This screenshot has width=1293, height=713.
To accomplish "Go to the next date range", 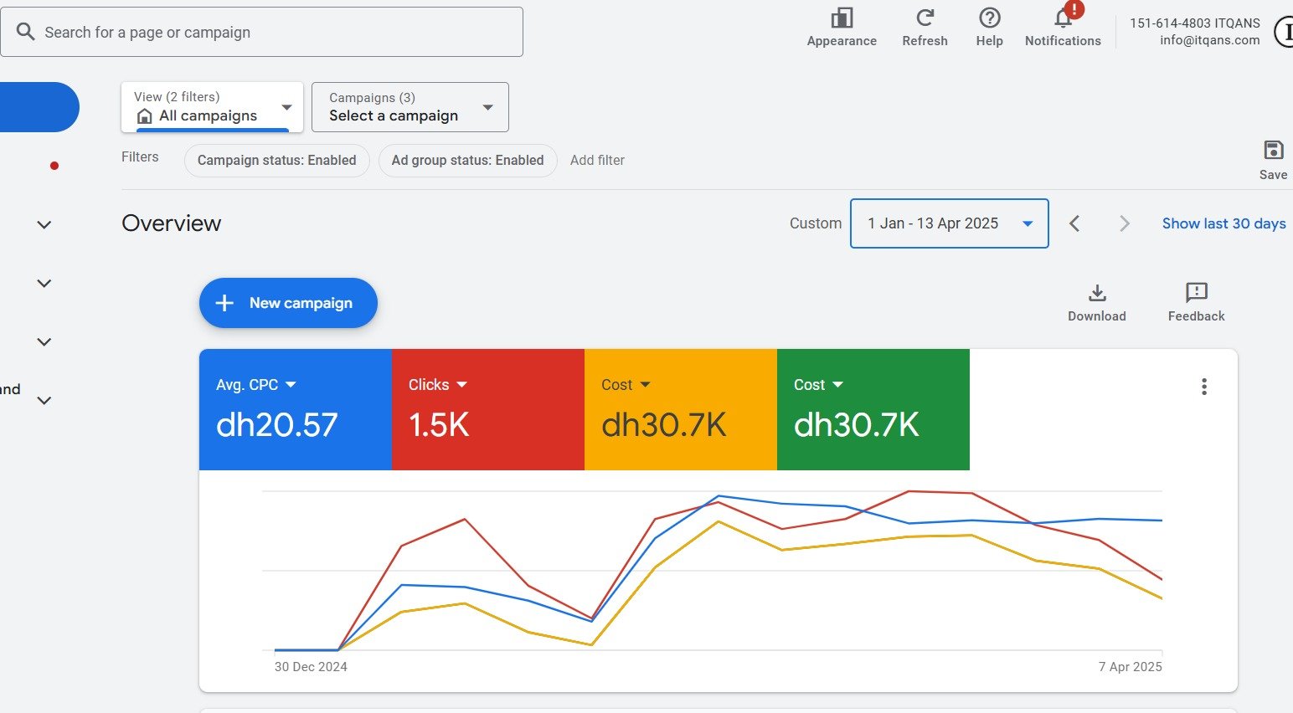I will point(1125,223).
